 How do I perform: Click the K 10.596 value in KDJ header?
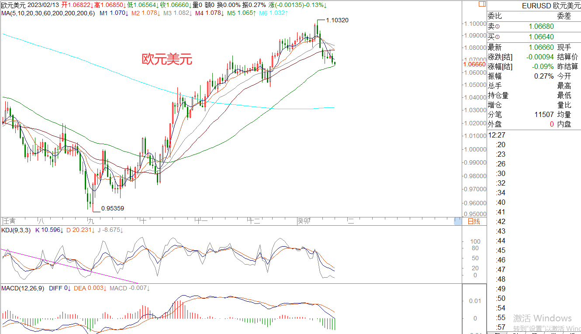coord(50,230)
